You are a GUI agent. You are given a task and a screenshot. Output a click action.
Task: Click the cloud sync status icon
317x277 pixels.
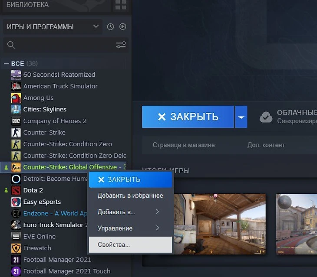tap(266, 117)
